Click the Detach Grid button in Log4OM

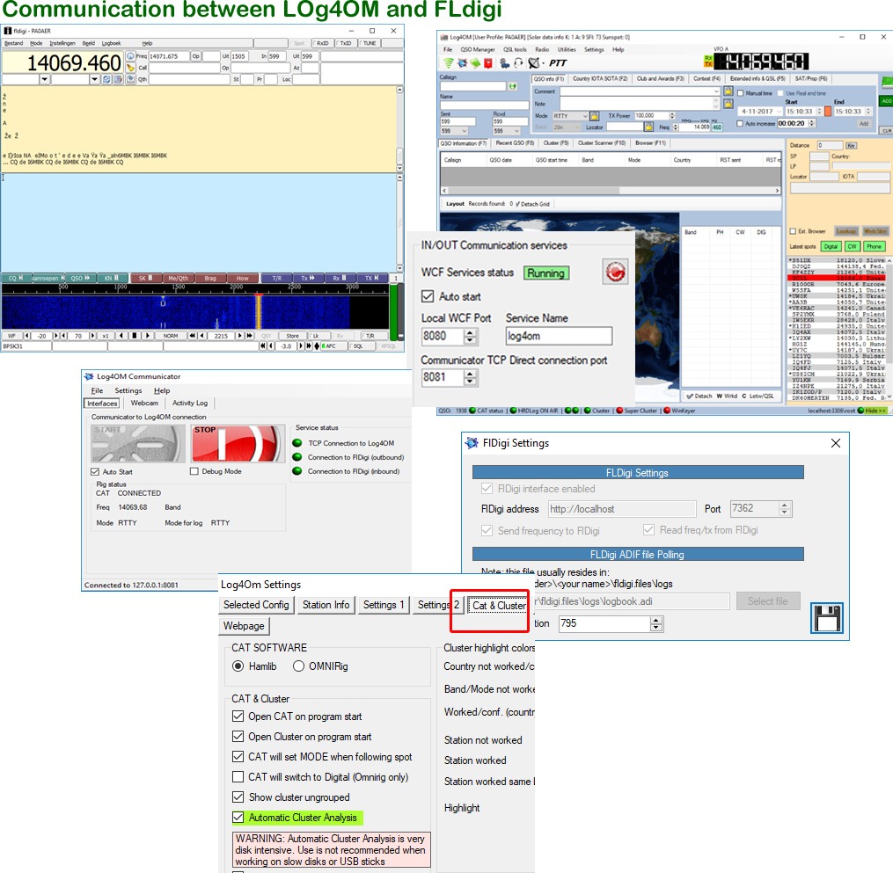[x=533, y=204]
